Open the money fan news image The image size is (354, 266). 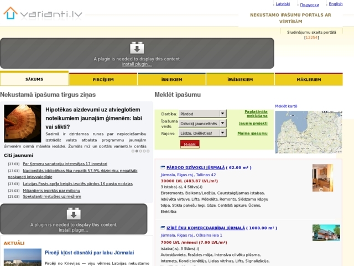coord(23,123)
